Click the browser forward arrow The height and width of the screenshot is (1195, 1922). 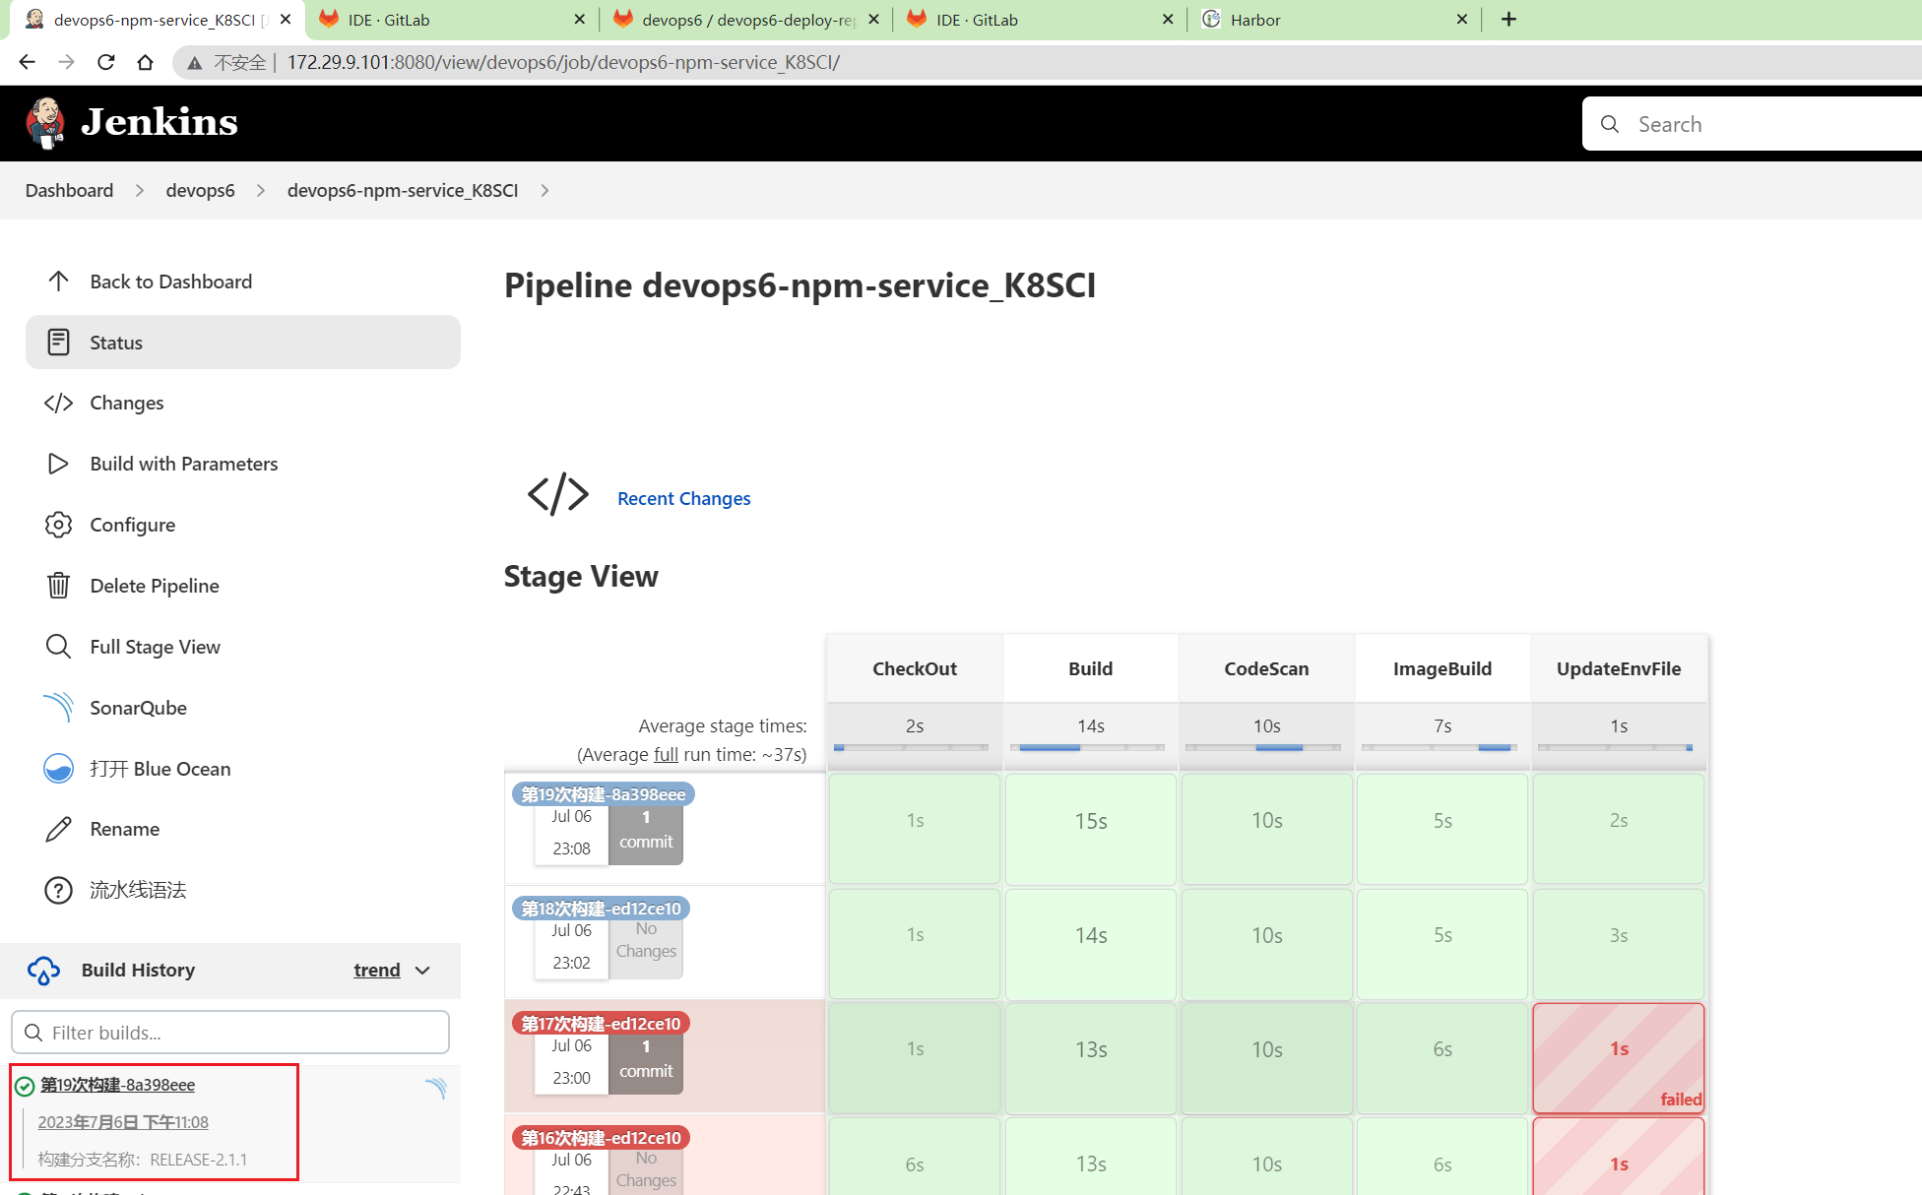(66, 62)
